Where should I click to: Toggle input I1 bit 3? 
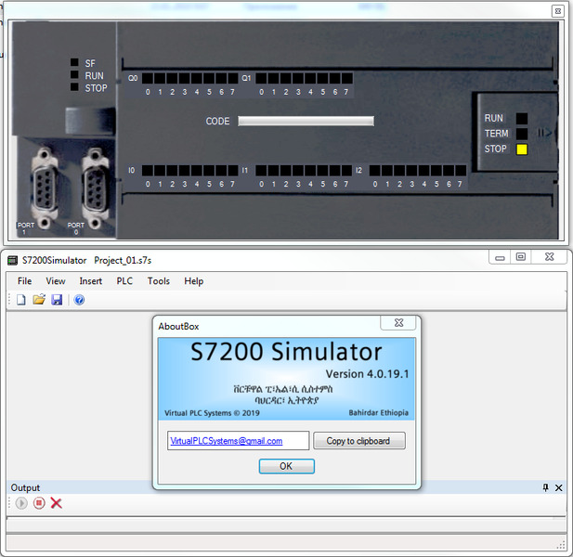click(x=298, y=171)
